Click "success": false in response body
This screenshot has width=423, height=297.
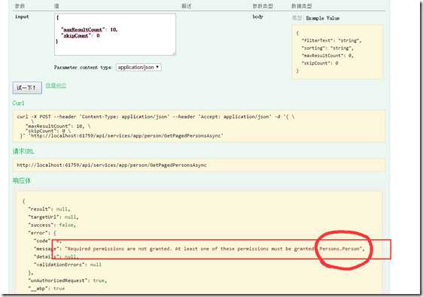click(52, 225)
